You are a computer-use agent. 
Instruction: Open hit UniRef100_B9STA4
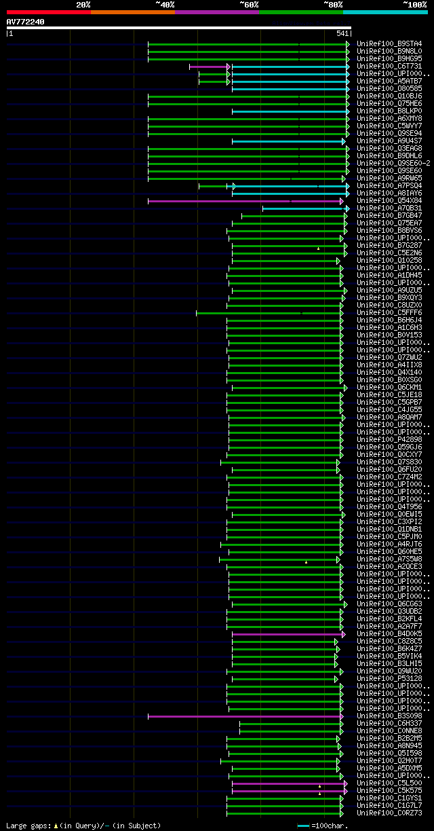pyautogui.click(x=389, y=44)
